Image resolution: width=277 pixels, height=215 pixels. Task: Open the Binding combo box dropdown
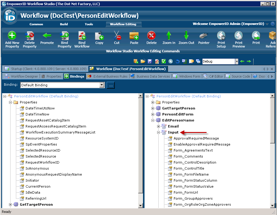[102, 85]
